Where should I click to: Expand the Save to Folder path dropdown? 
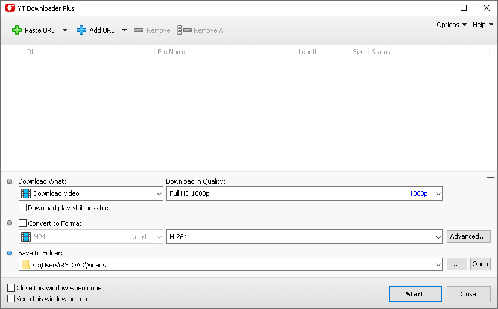click(438, 264)
